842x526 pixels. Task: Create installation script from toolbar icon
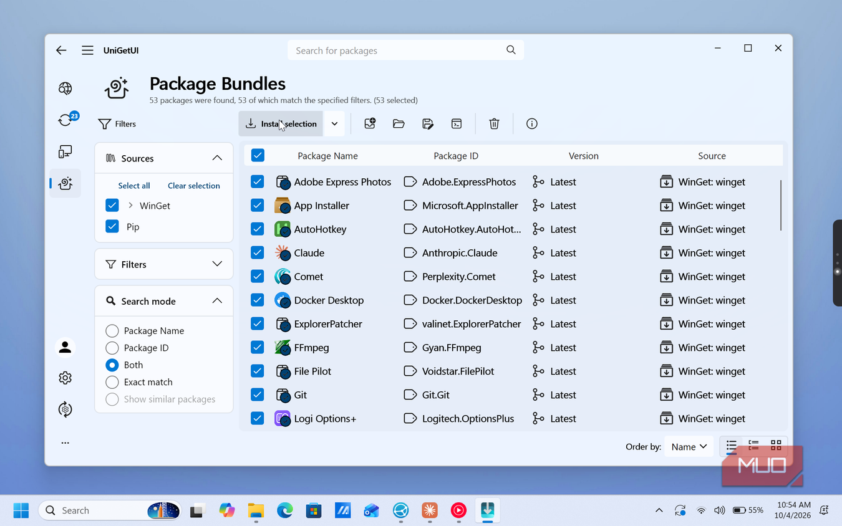coord(457,123)
